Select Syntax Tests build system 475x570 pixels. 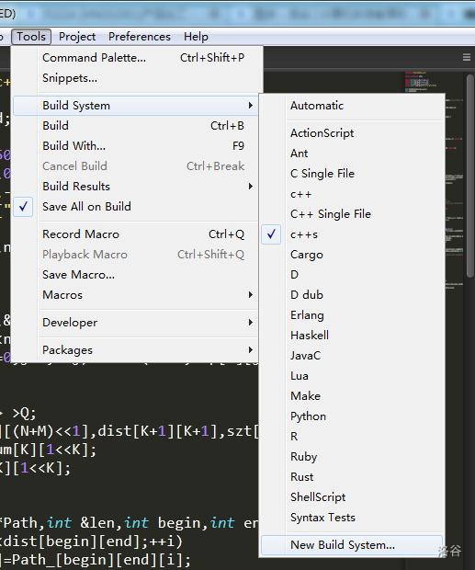352,518
